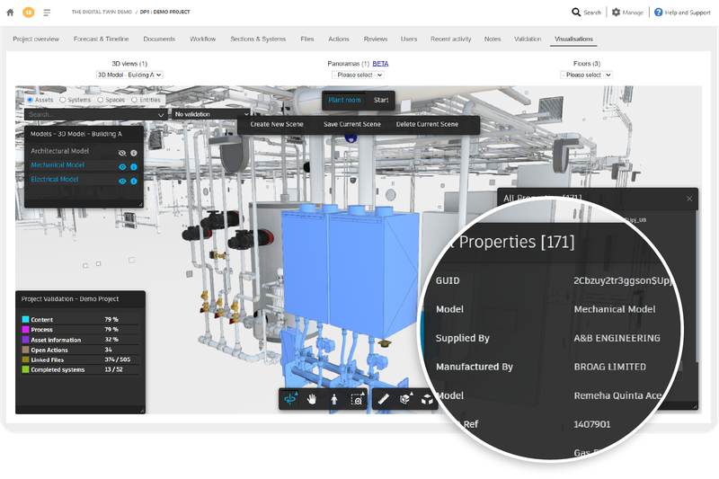719x479 pixels.
Task: Show info for Architectural Model
Action: click(134, 153)
